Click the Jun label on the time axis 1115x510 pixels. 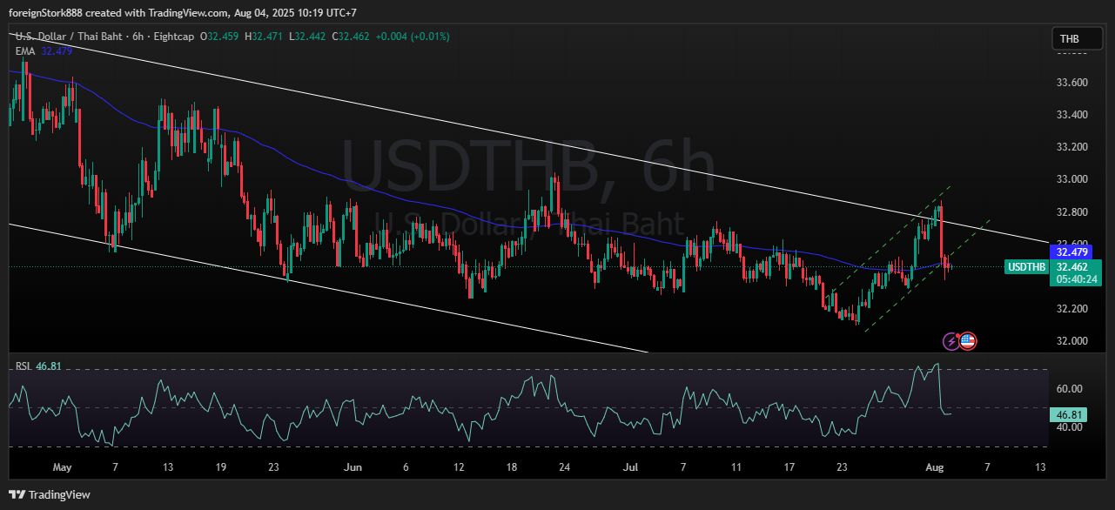point(353,467)
